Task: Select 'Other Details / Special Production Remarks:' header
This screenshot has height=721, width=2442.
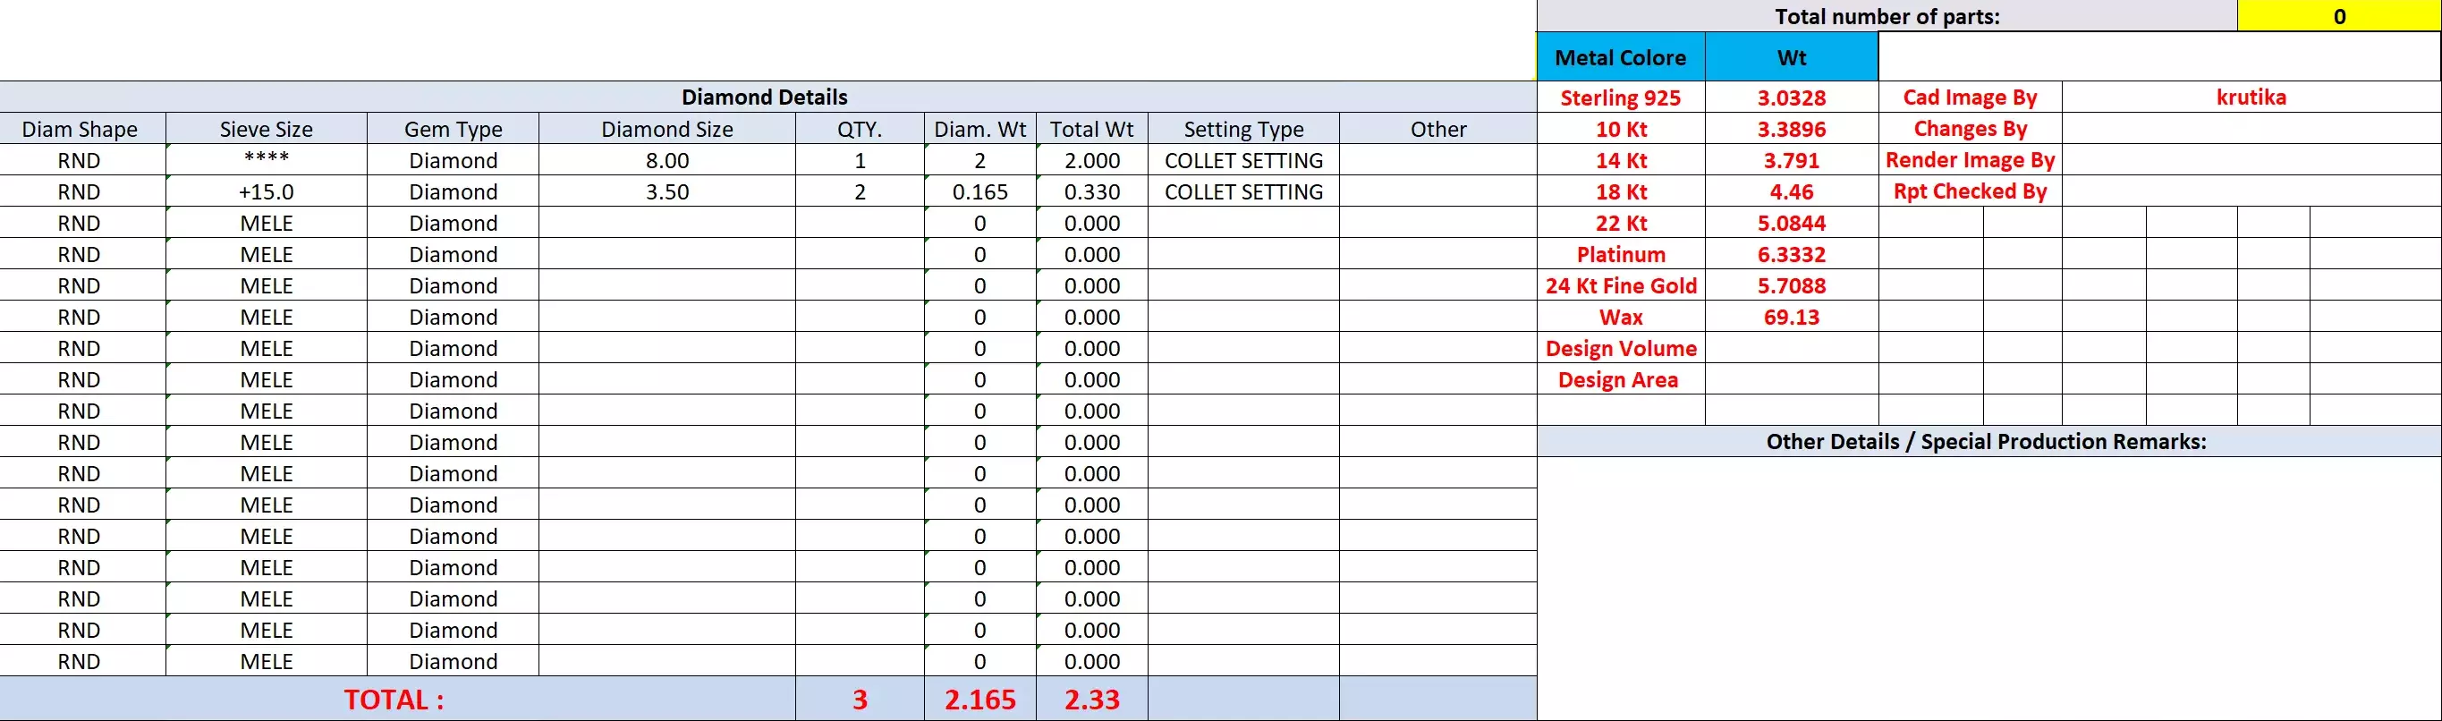Action: (1988, 442)
